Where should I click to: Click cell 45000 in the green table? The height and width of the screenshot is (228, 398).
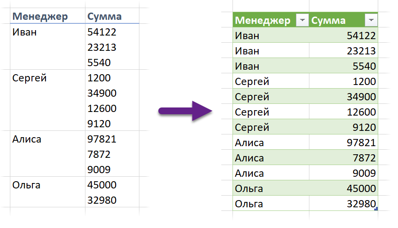361,188
